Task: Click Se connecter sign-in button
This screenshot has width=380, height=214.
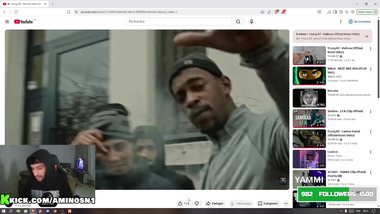Action: tap(360, 22)
